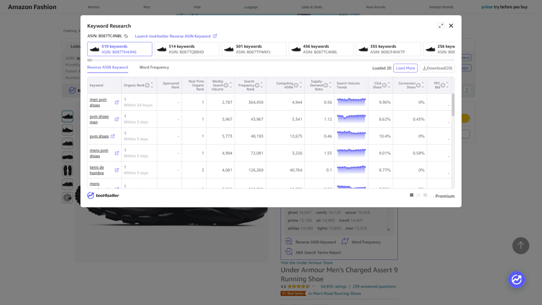This screenshot has height=305, width=542.
Task: Open the "gym shoes men" keyword link
Action: (99, 119)
